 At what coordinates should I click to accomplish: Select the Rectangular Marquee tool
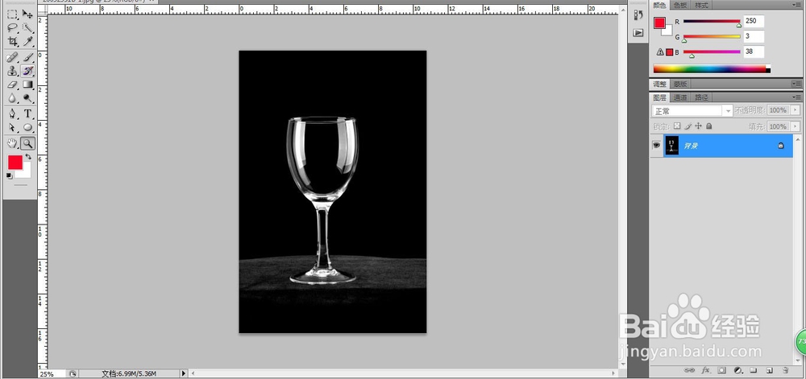tap(13, 14)
